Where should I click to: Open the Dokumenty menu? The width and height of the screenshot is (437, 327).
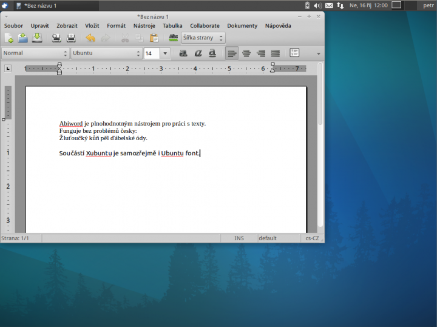242,25
